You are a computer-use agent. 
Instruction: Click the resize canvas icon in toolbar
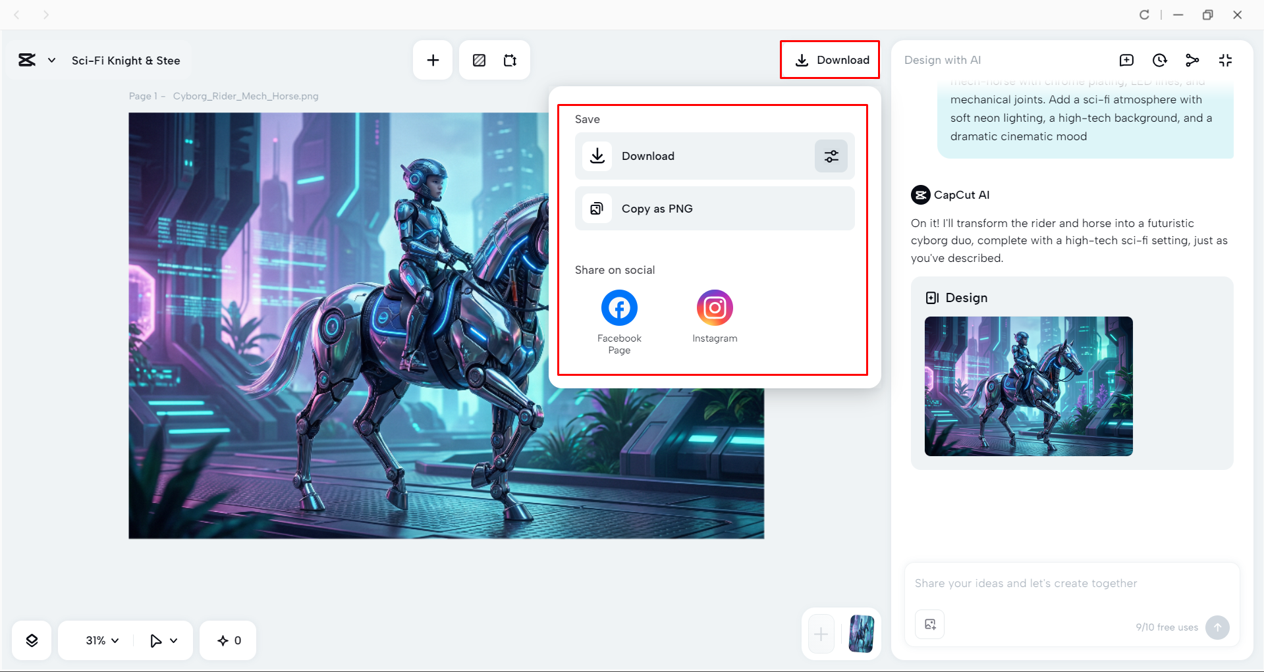click(510, 61)
